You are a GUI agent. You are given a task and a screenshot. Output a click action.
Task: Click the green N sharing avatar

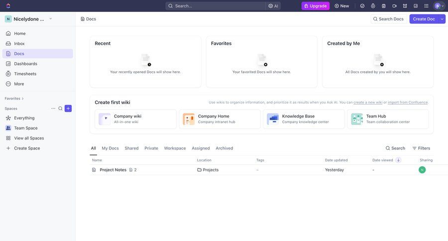tap(422, 170)
